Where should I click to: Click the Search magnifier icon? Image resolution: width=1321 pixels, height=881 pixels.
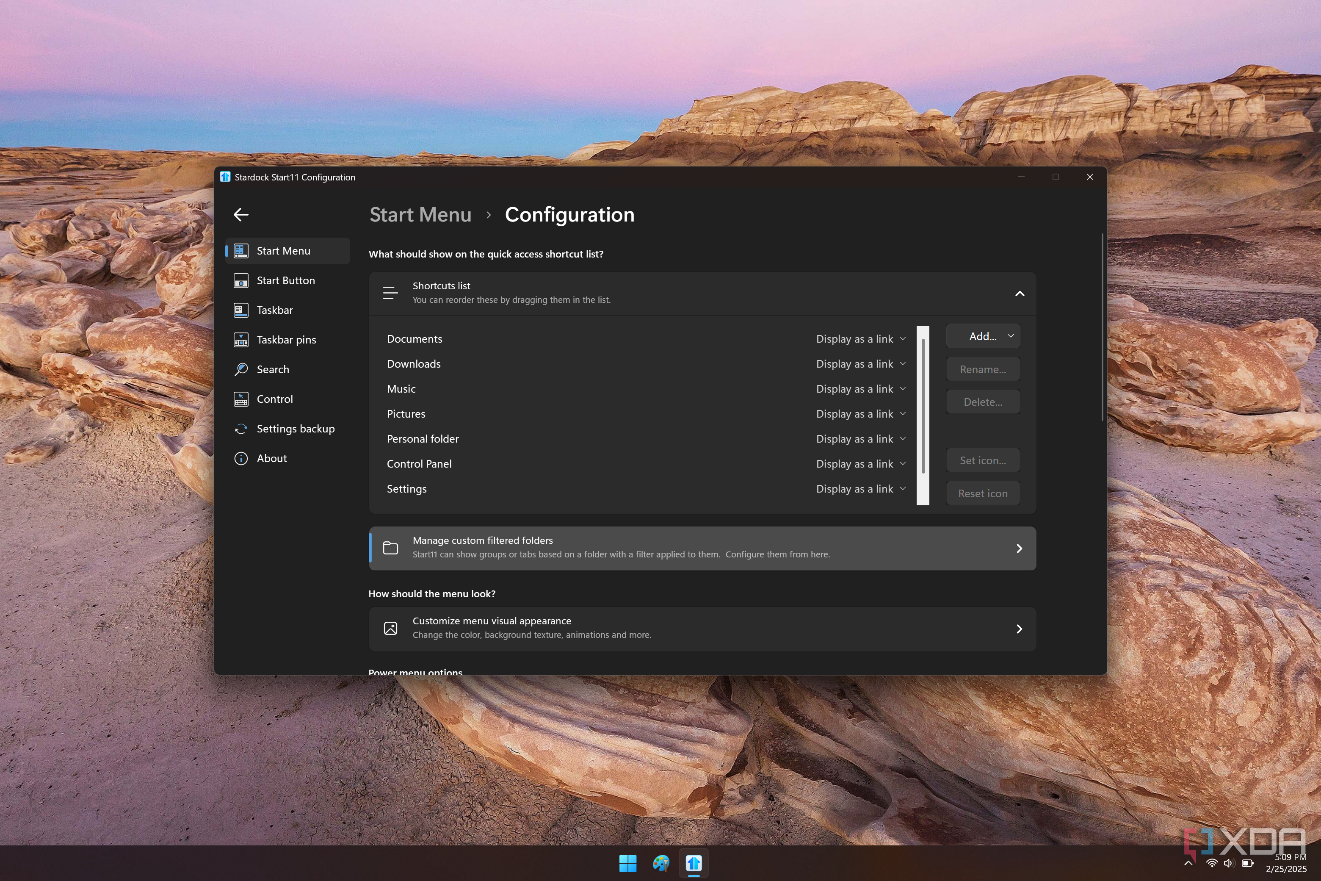[x=241, y=369]
